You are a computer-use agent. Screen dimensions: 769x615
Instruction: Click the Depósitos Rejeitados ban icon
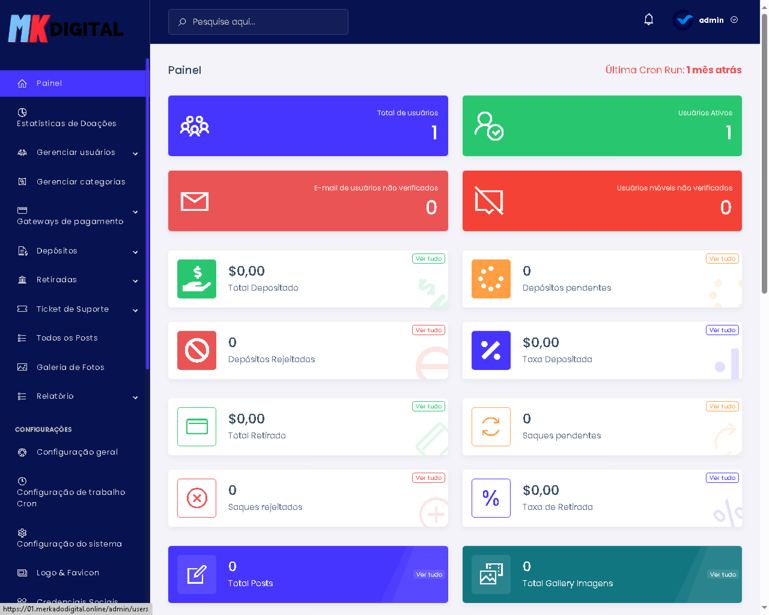(x=197, y=350)
